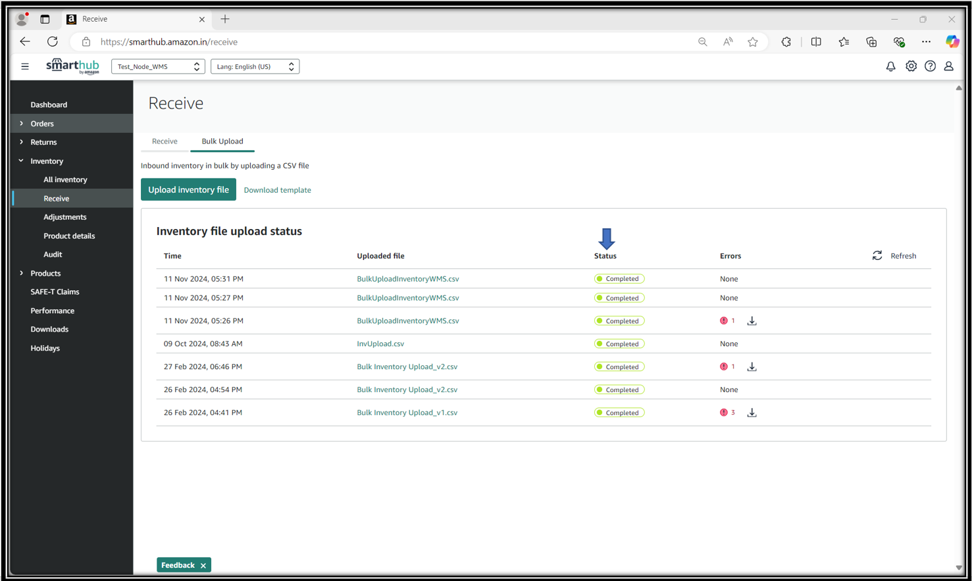The image size is (972, 581).
Task: Switch to the Receive tab
Action: [165, 141]
